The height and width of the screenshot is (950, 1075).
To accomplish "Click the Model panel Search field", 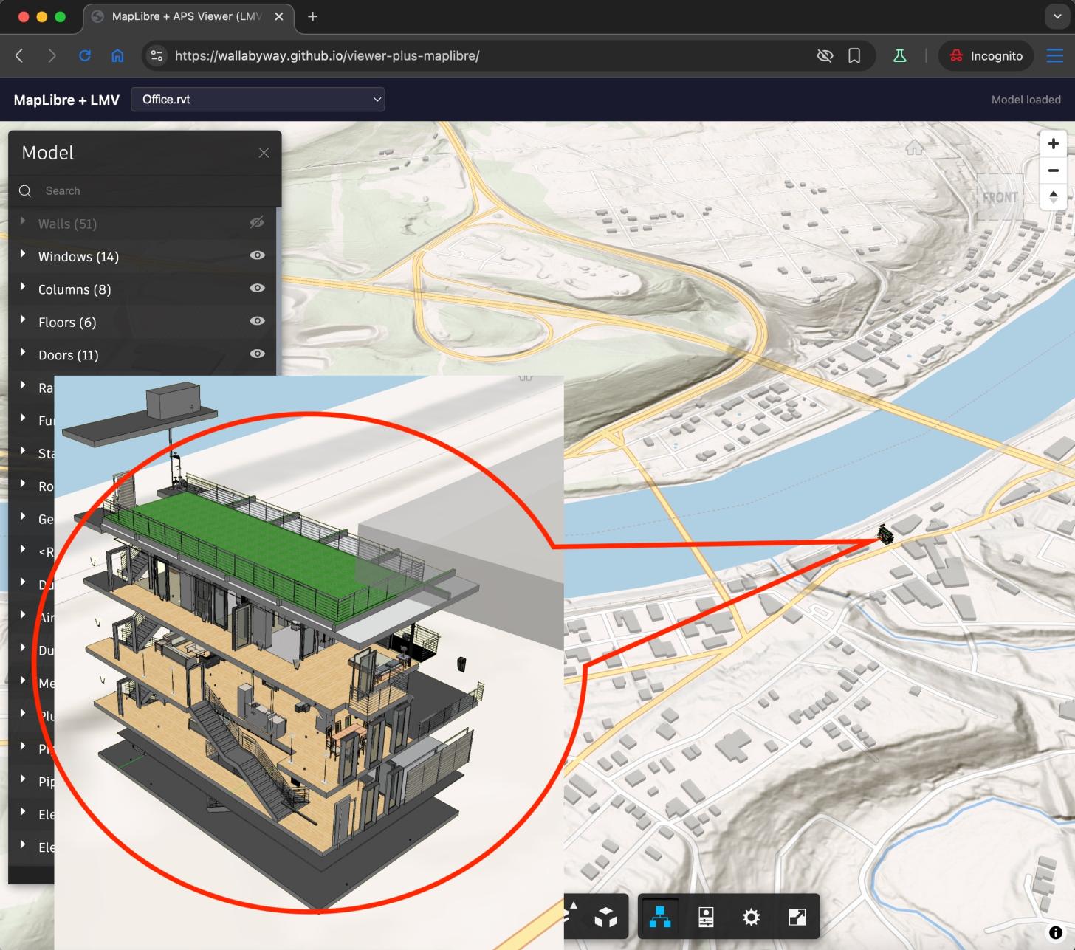I will click(x=148, y=191).
